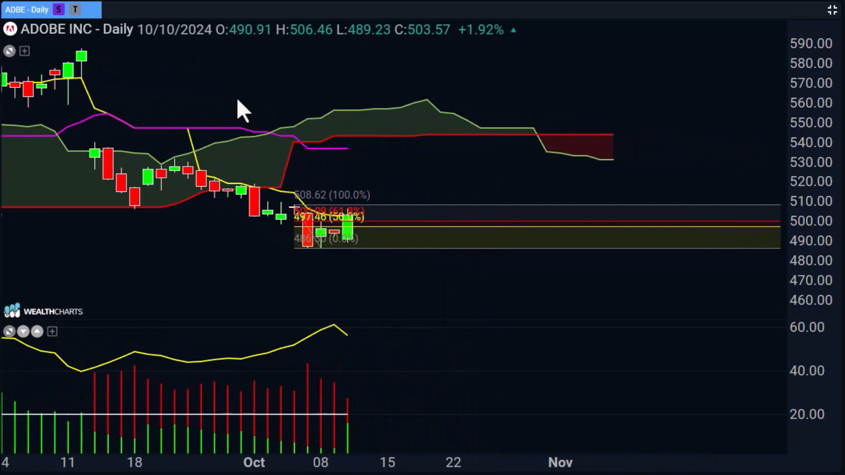
Task: Click the 490.00 price axis label
Action: pyautogui.click(x=811, y=241)
